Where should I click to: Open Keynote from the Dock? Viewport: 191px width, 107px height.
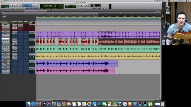click(120, 104)
